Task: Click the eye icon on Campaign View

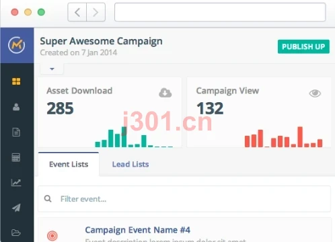Action: click(x=315, y=93)
